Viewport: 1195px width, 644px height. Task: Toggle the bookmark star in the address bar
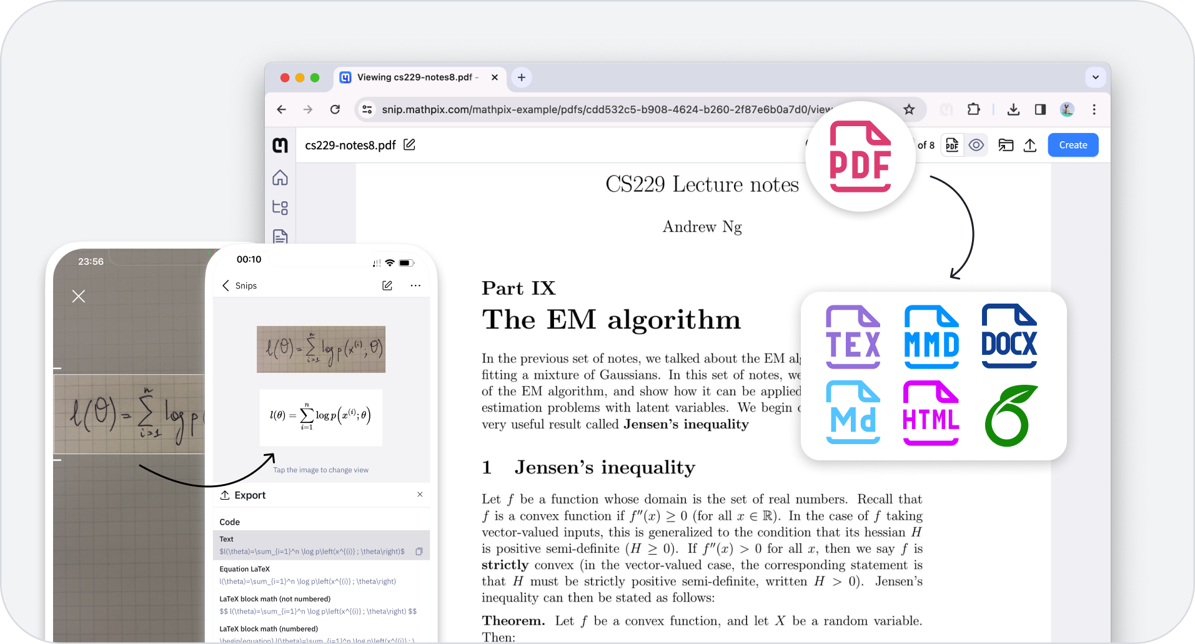pyautogui.click(x=910, y=109)
